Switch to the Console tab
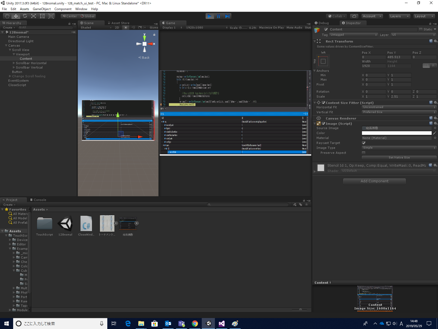438x329 pixels. pos(38,200)
